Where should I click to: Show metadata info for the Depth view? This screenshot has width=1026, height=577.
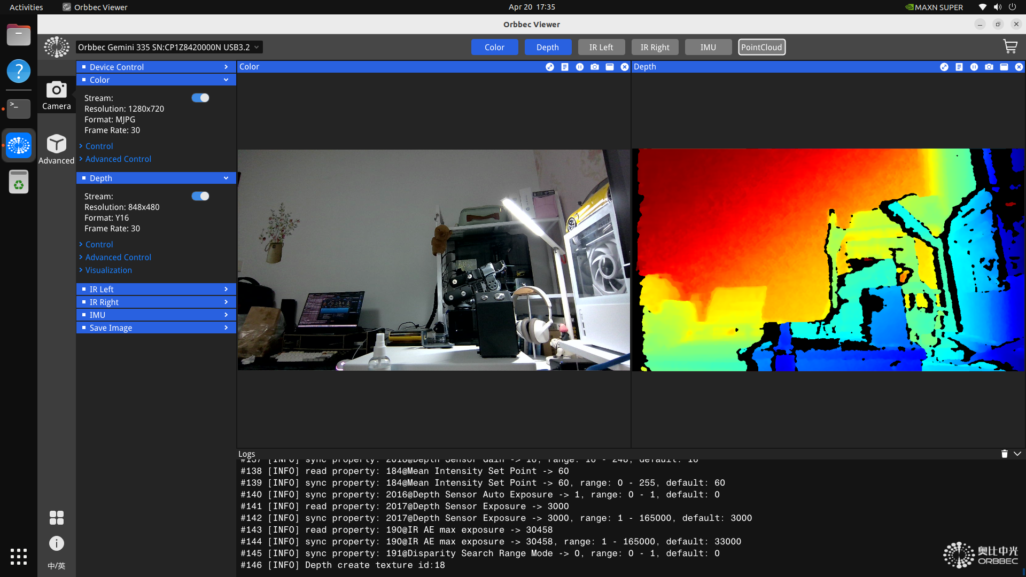click(959, 67)
